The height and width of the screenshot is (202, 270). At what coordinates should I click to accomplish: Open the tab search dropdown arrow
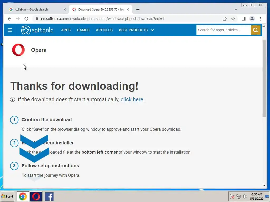pos(235,9)
